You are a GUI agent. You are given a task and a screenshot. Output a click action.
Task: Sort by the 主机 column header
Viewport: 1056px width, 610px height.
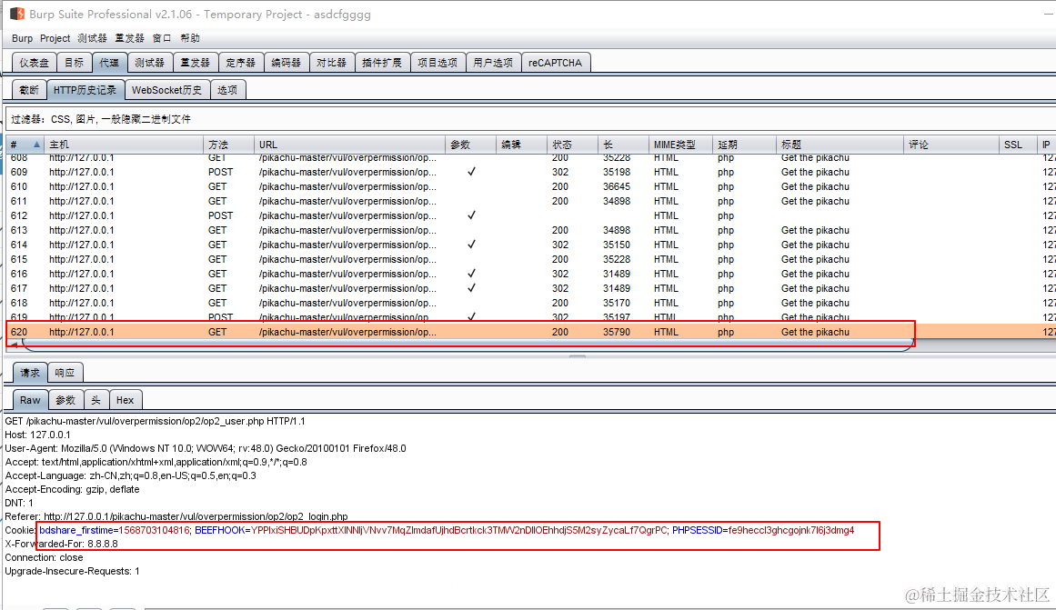tap(123, 145)
